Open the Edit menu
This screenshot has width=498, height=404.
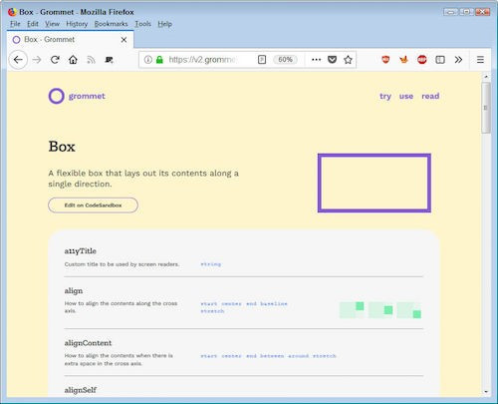[33, 24]
